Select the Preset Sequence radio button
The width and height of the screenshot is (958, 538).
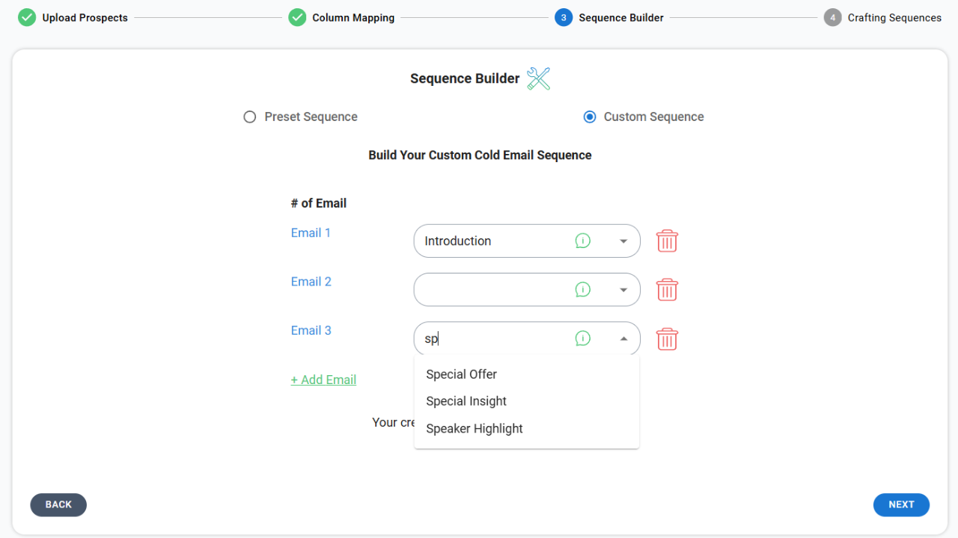[x=249, y=117]
